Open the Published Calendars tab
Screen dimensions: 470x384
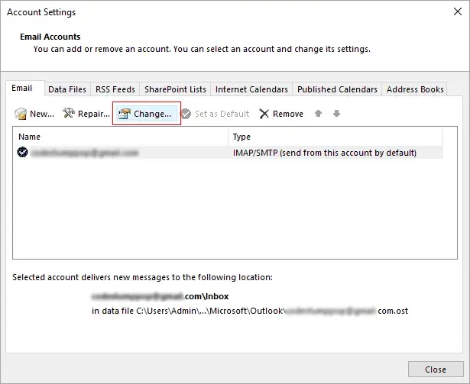click(337, 89)
